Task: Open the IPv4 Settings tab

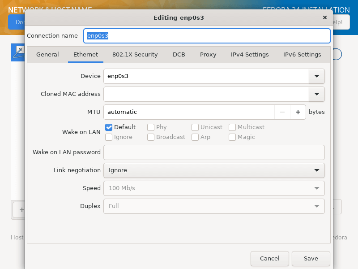Action: (250, 55)
